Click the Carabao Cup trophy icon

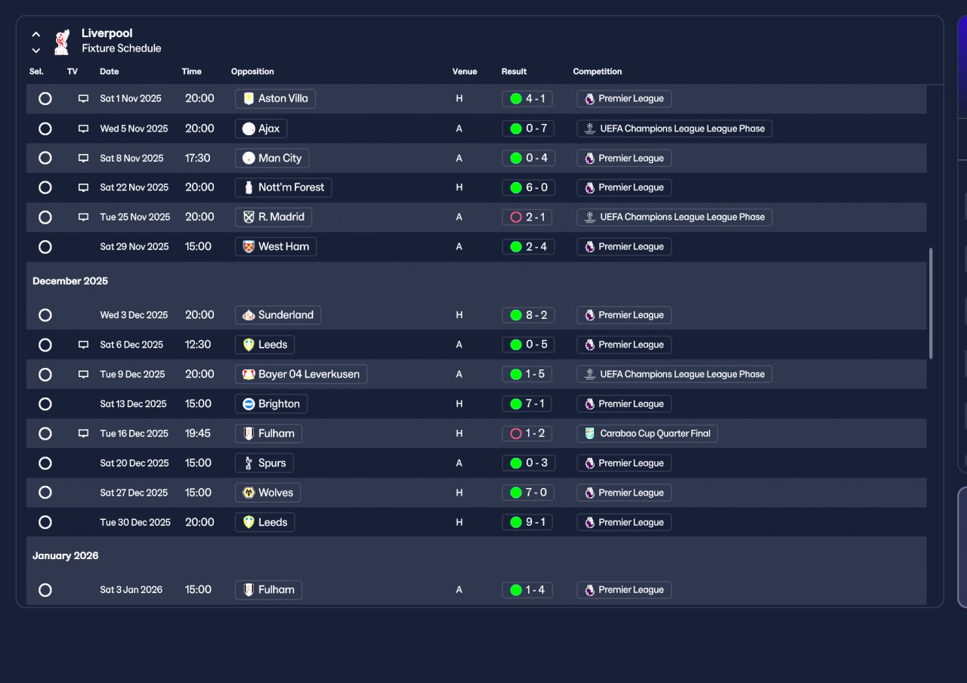pyautogui.click(x=590, y=434)
